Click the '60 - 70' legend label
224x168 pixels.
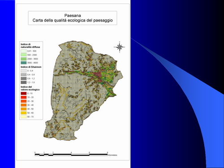click(x=30, y=117)
